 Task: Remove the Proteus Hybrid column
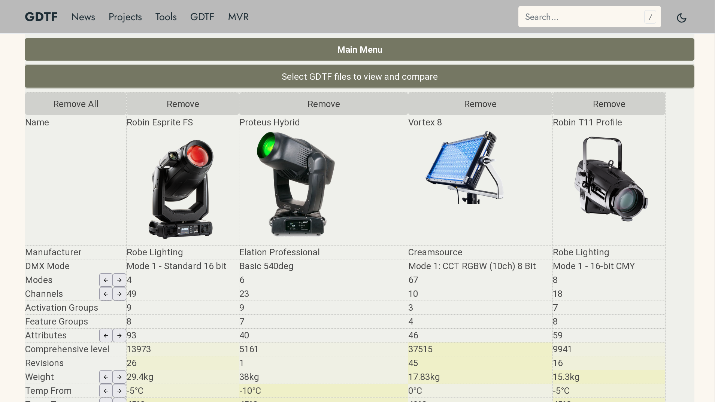point(324,104)
